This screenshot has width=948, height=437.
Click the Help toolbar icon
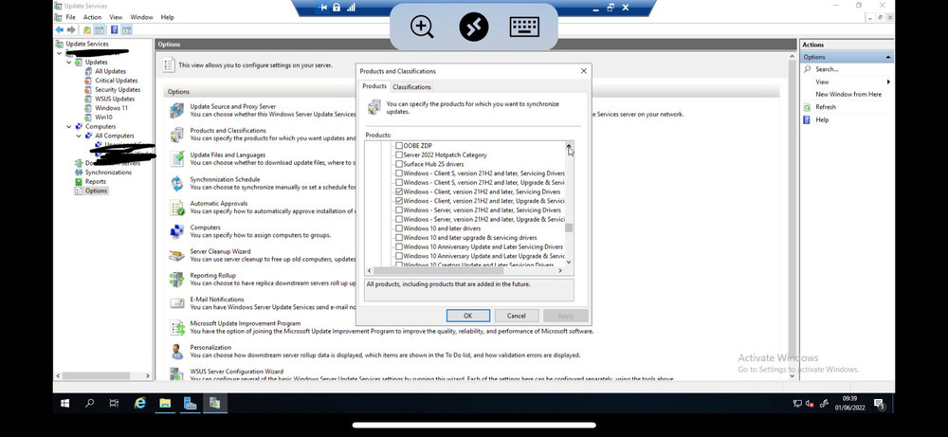[114, 29]
